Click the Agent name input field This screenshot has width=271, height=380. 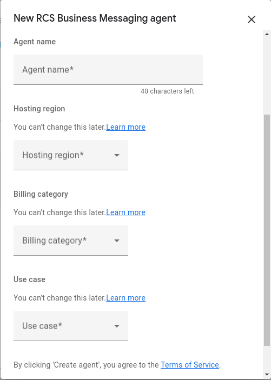tap(108, 70)
